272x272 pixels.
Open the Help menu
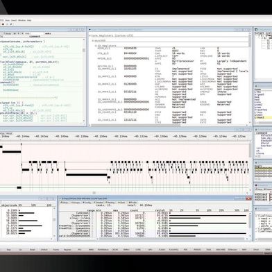(x=29, y=20)
